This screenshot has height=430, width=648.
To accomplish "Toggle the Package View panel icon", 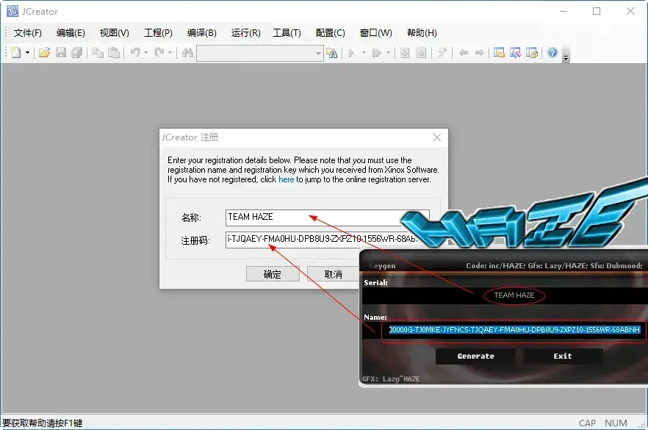I will 532,53.
